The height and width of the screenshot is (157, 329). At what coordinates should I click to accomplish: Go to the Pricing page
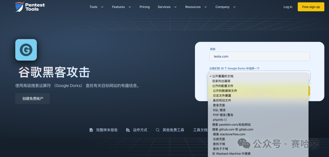click(x=145, y=7)
